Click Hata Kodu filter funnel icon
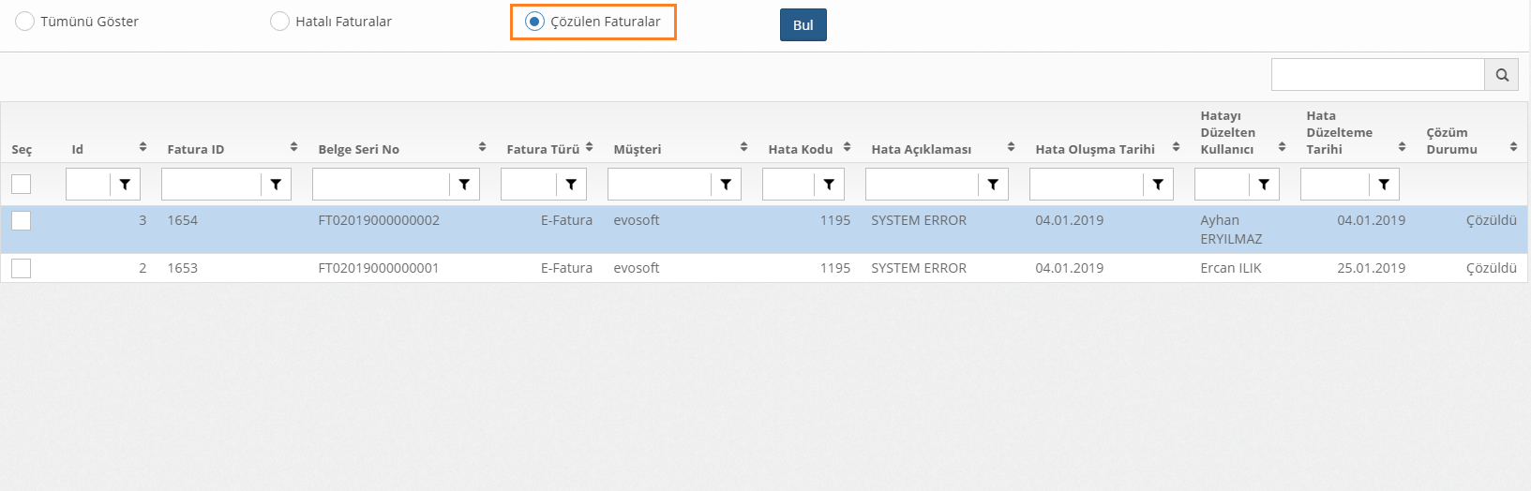 pos(829,185)
